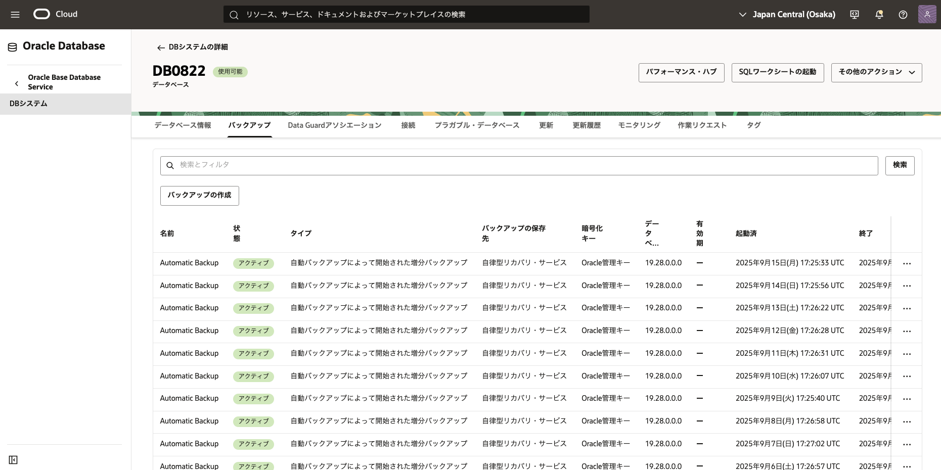
Task: Open the Data Guardアソシエーション tab
Action: 334,125
